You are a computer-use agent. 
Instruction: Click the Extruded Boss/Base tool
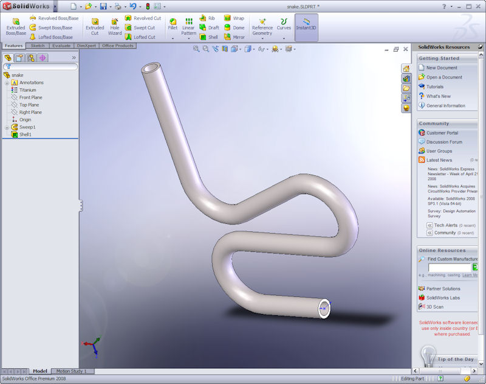pos(16,27)
